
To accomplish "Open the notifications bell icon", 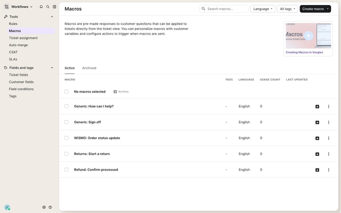I will 41,7.
